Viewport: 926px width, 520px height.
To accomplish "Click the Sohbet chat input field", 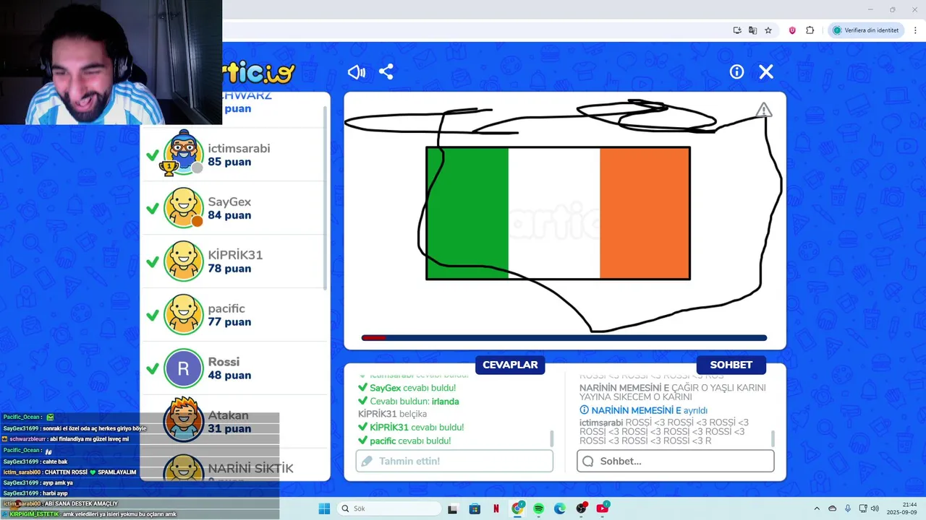I will 675,461.
